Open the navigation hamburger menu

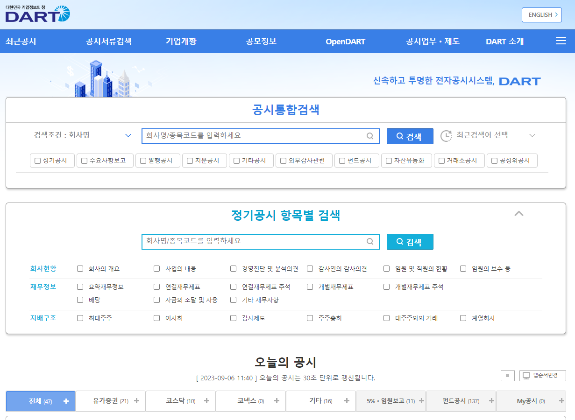[x=561, y=41]
